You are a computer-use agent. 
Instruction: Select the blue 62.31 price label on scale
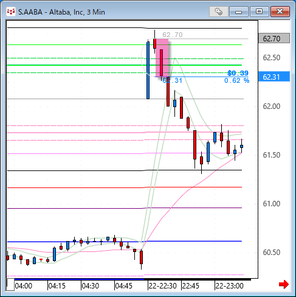(x=274, y=77)
